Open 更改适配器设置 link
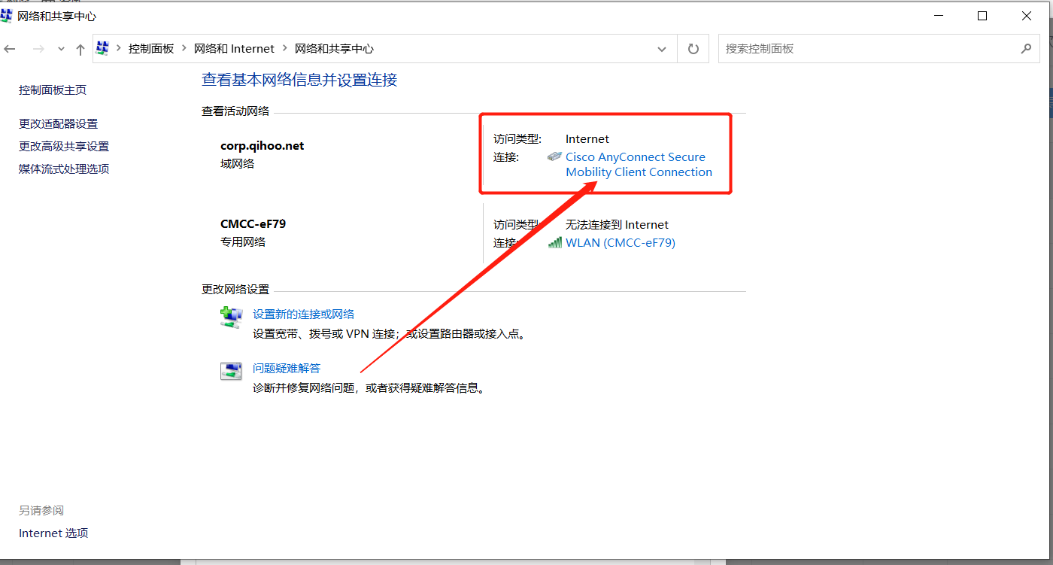This screenshot has height=565, width=1053. coord(58,123)
